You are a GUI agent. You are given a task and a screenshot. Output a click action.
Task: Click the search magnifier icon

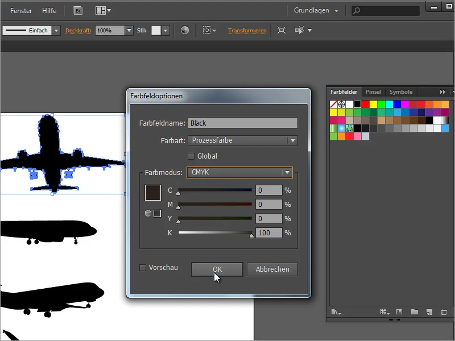pyautogui.click(x=357, y=11)
